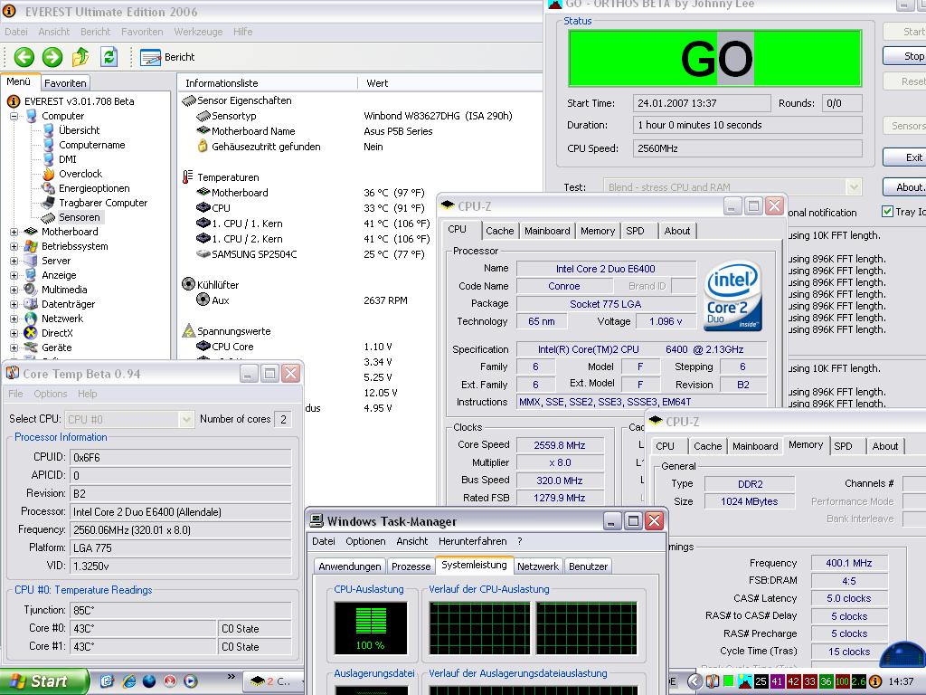
Task: Click the tray temperature icon showing 25
Action: click(761, 681)
